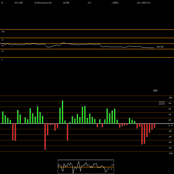
Task: Click the tallest green MR histogram bar
Action: click(x=63, y=112)
